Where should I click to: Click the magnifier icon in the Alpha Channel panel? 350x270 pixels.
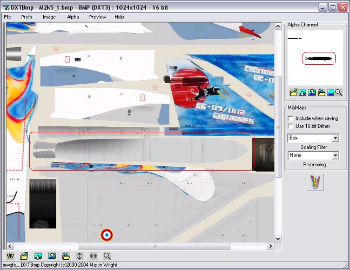point(339,92)
